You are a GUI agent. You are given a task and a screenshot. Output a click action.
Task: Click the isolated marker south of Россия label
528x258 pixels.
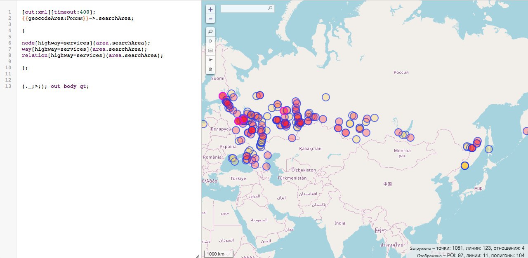pyautogui.click(x=326, y=97)
